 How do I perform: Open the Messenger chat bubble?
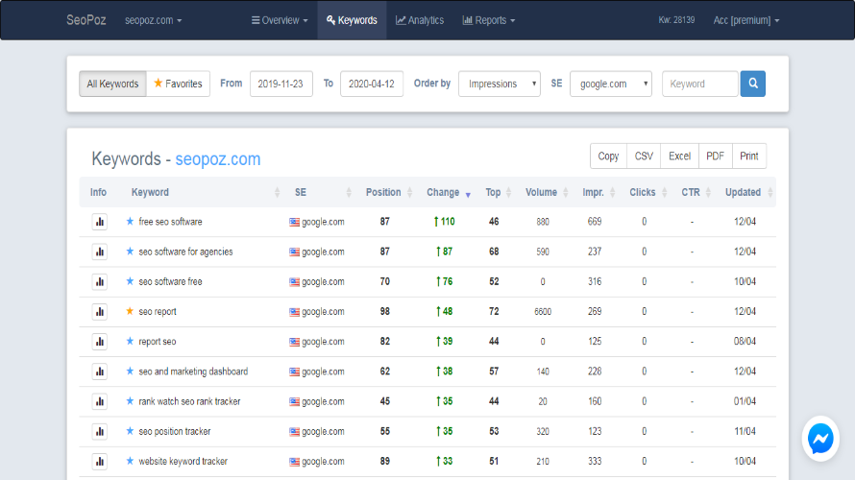pyautogui.click(x=820, y=439)
